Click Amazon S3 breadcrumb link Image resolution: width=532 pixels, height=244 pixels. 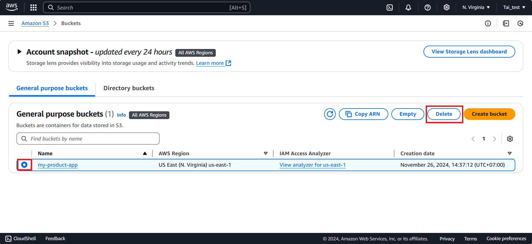(35, 23)
